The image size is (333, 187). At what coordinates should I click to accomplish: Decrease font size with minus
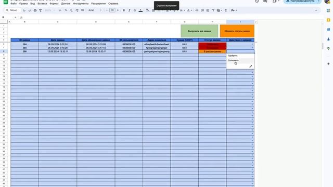[x=107, y=10]
